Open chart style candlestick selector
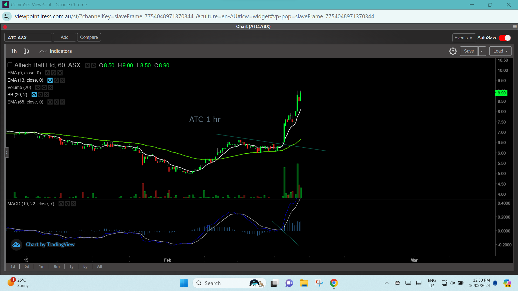Screen dimensions: 518x291 [x=26, y=51]
